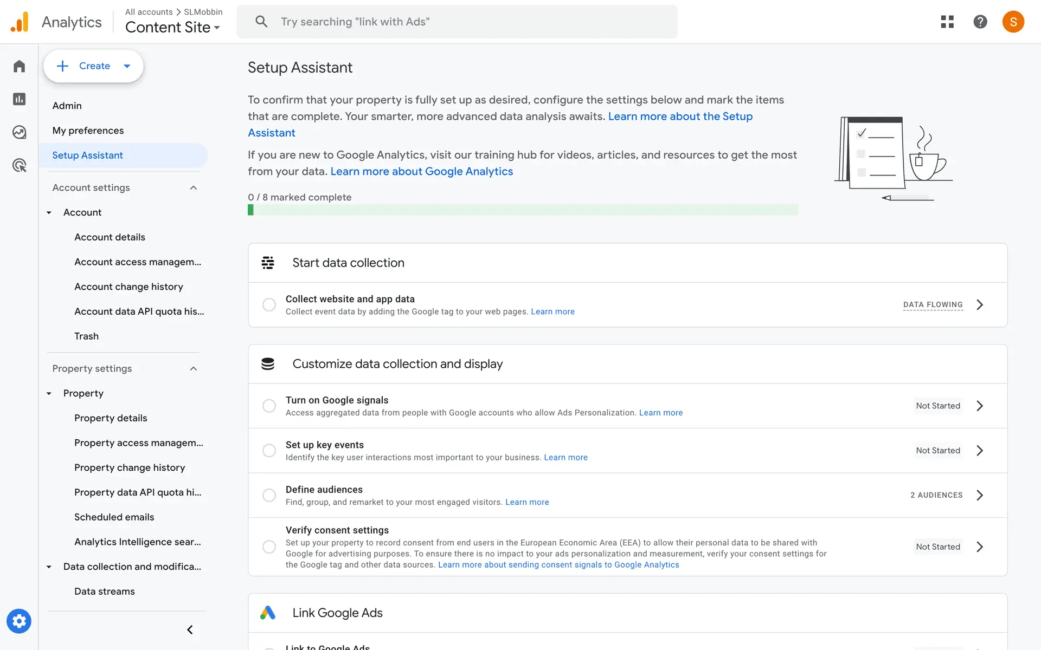The height and width of the screenshot is (650, 1041).
Task: Open the Set up key events arrow
Action: [x=980, y=451]
